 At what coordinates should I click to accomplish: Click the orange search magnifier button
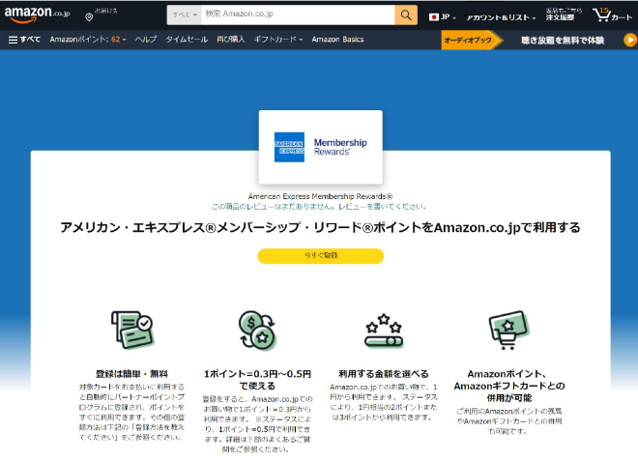[406, 15]
